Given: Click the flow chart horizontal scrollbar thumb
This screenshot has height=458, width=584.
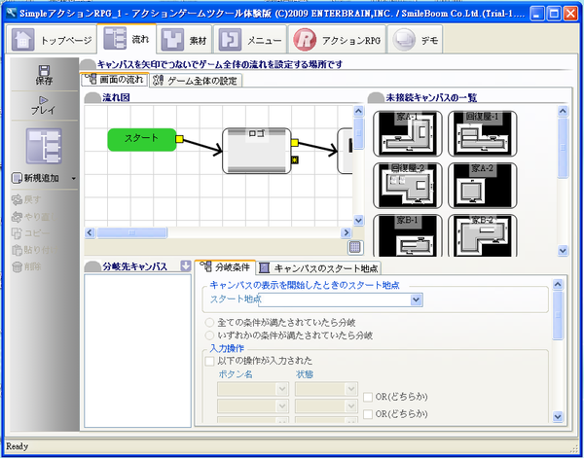Looking at the screenshot, I should click(x=131, y=233).
